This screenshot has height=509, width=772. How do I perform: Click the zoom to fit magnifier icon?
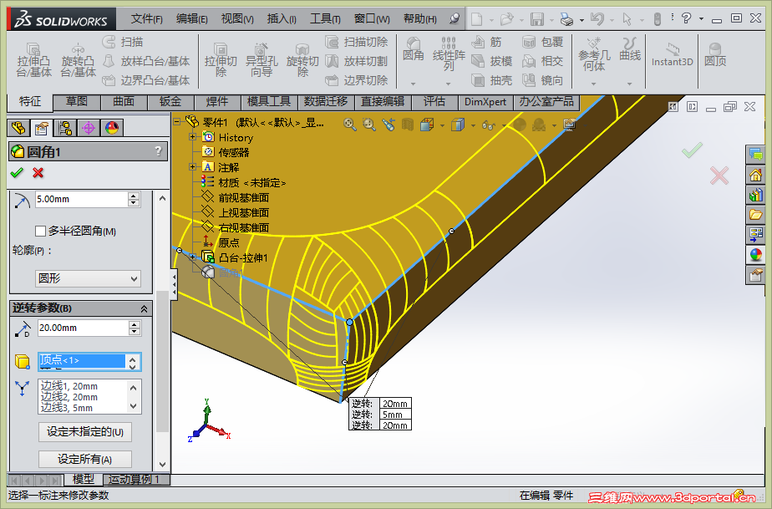point(349,125)
